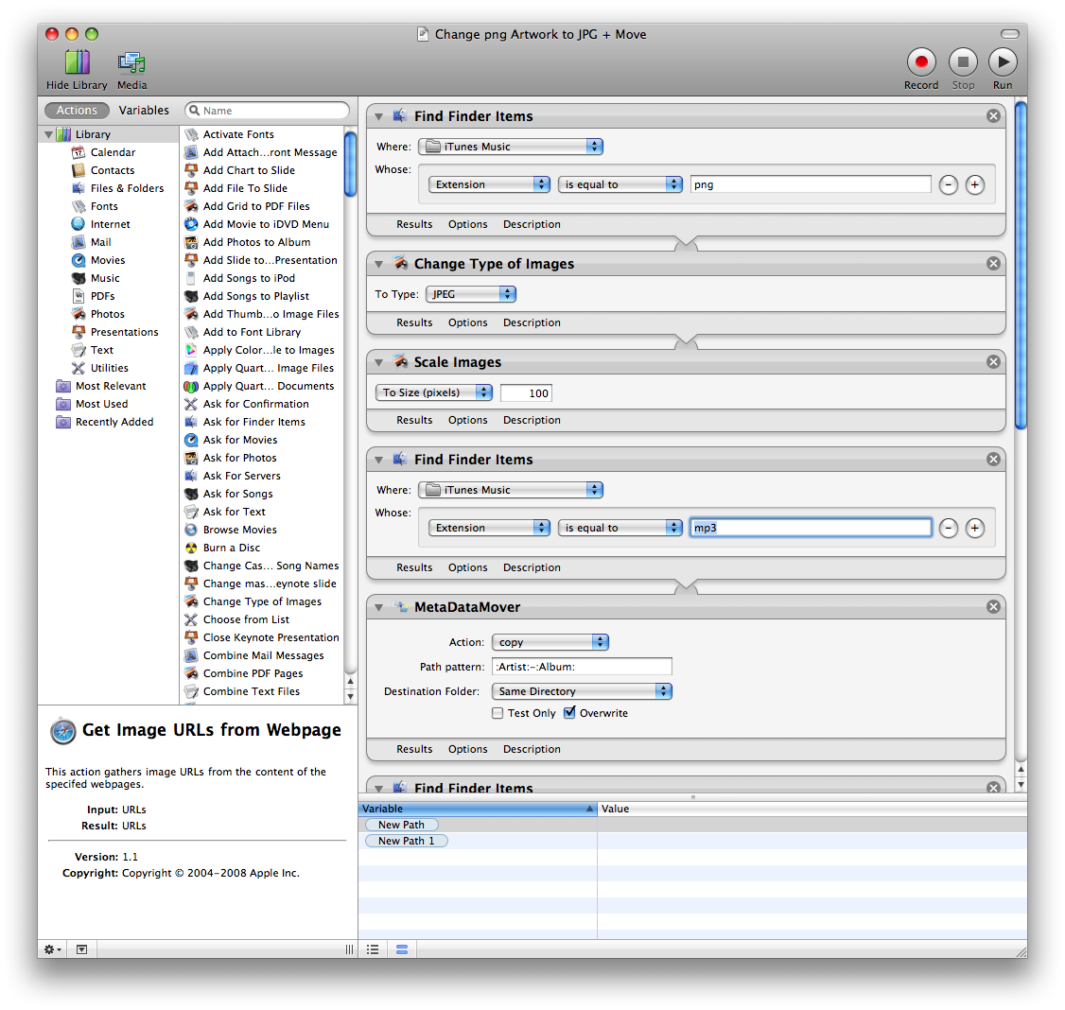1065x1010 pixels.
Task: Collapse the Change Type of Images action
Action: tap(379, 264)
